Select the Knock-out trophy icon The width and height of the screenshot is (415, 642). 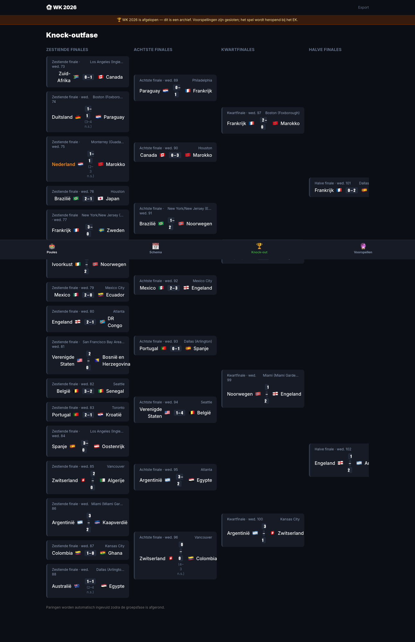pyautogui.click(x=259, y=246)
